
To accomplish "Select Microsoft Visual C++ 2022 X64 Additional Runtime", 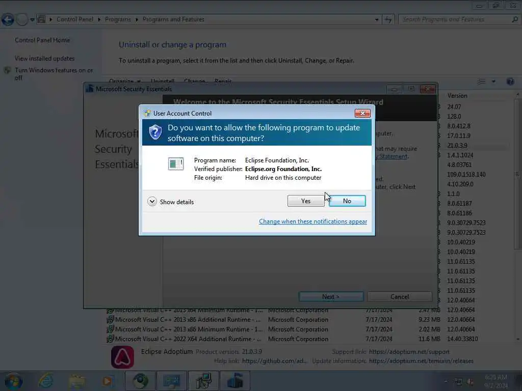I will tap(188, 339).
